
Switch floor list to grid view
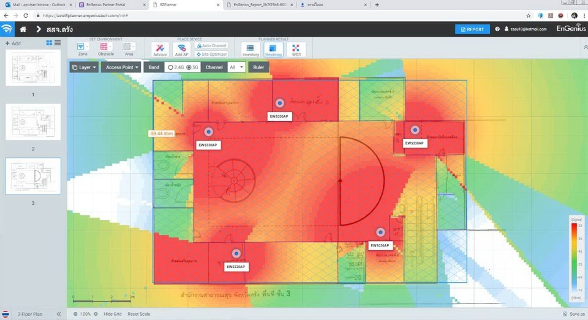(x=49, y=43)
